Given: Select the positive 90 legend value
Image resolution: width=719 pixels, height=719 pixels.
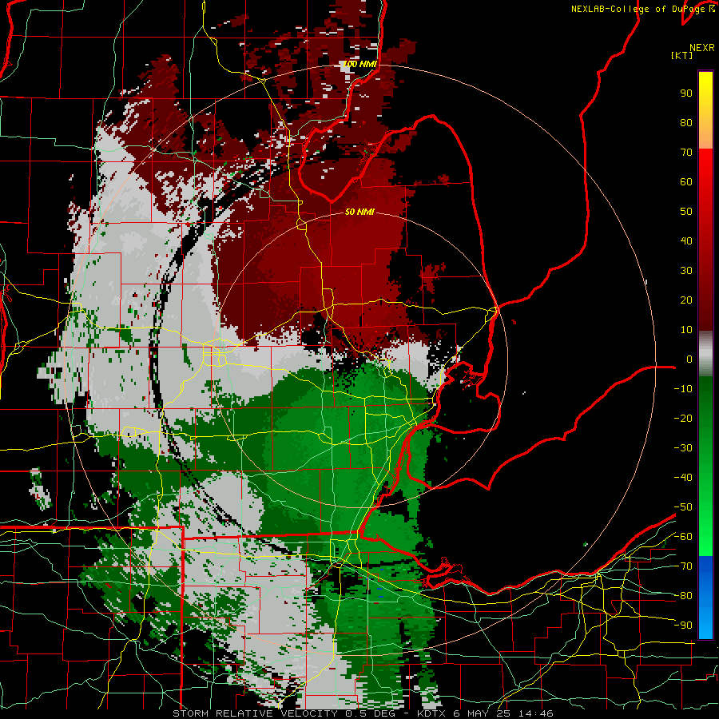Looking at the screenshot, I should [x=686, y=93].
